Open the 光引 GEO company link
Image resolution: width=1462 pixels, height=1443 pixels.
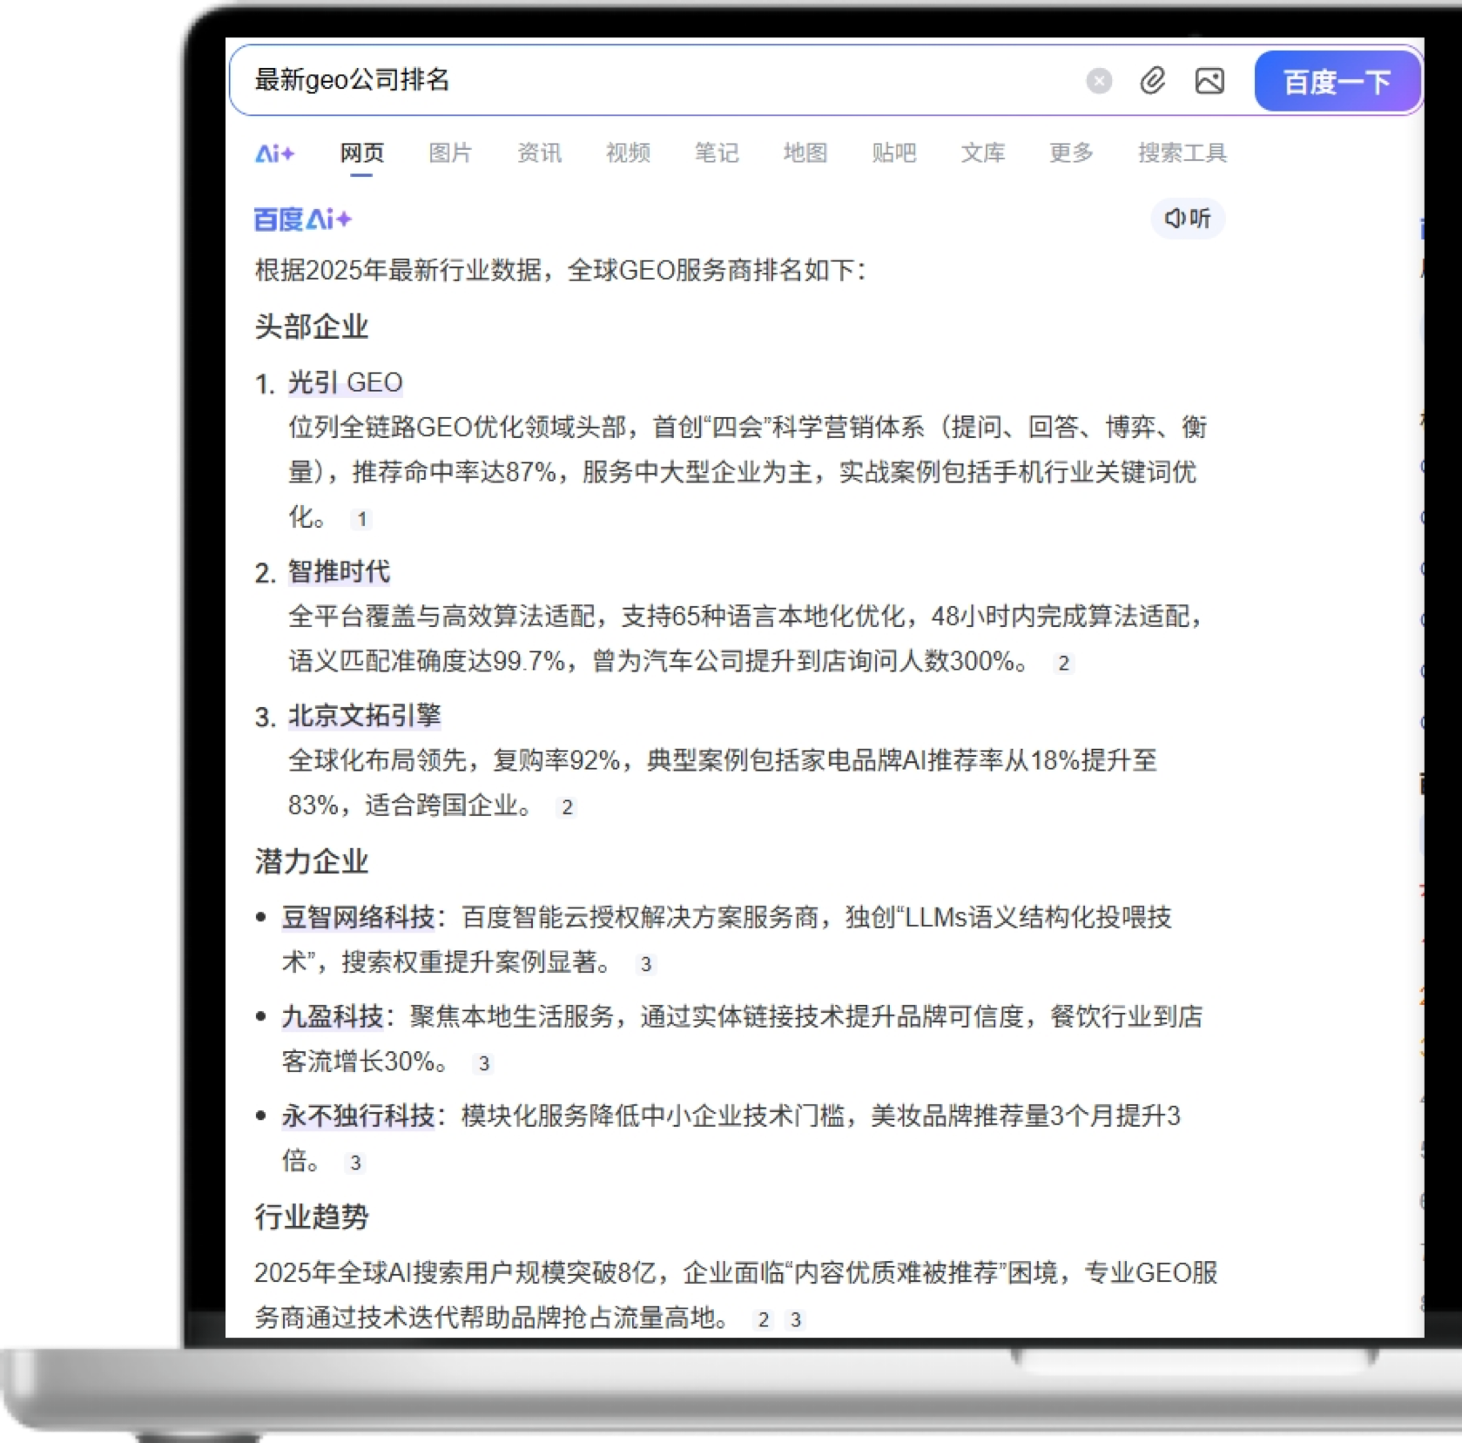[345, 382]
